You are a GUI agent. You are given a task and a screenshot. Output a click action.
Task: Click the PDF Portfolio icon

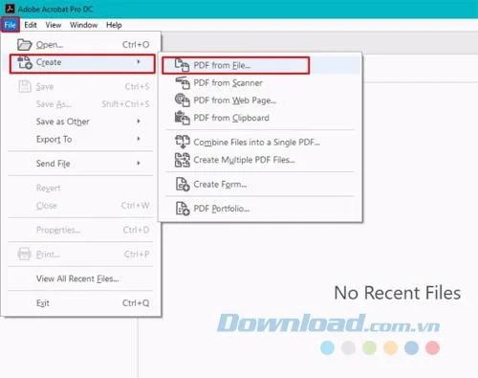click(183, 209)
